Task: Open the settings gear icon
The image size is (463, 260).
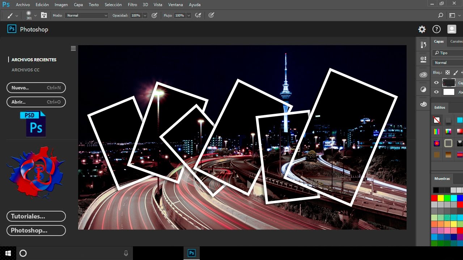Action: click(422, 29)
